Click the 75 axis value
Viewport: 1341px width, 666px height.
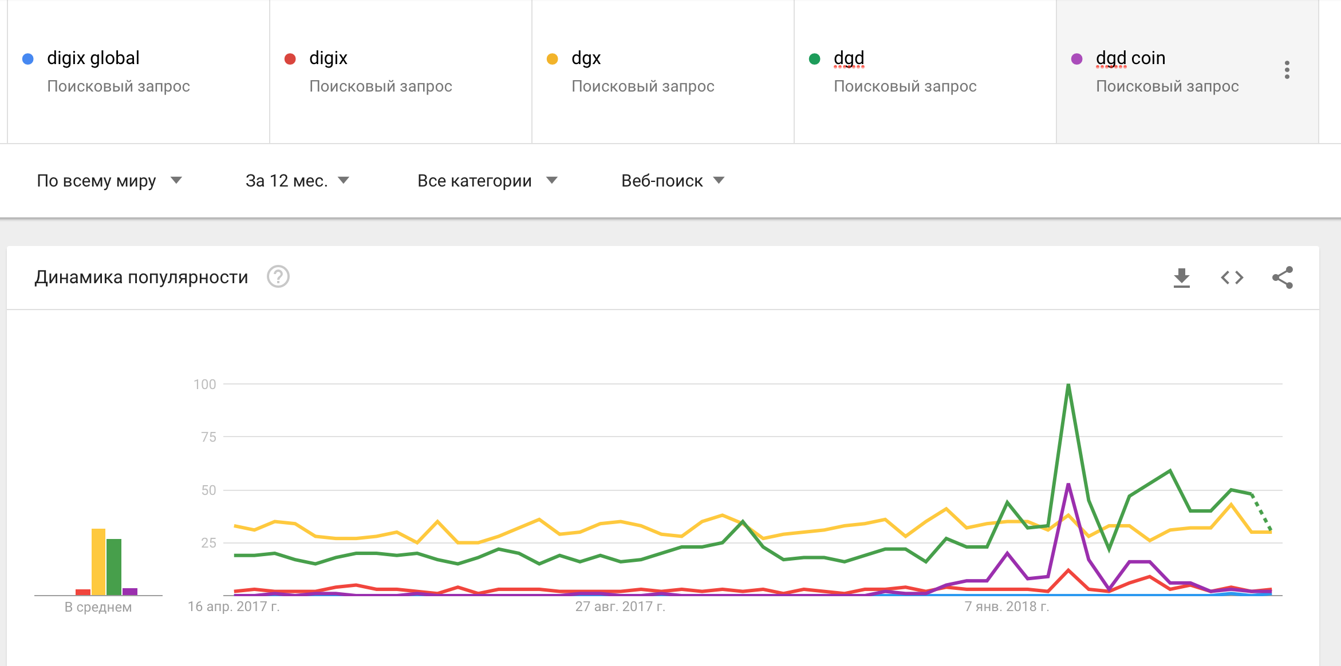tap(209, 437)
